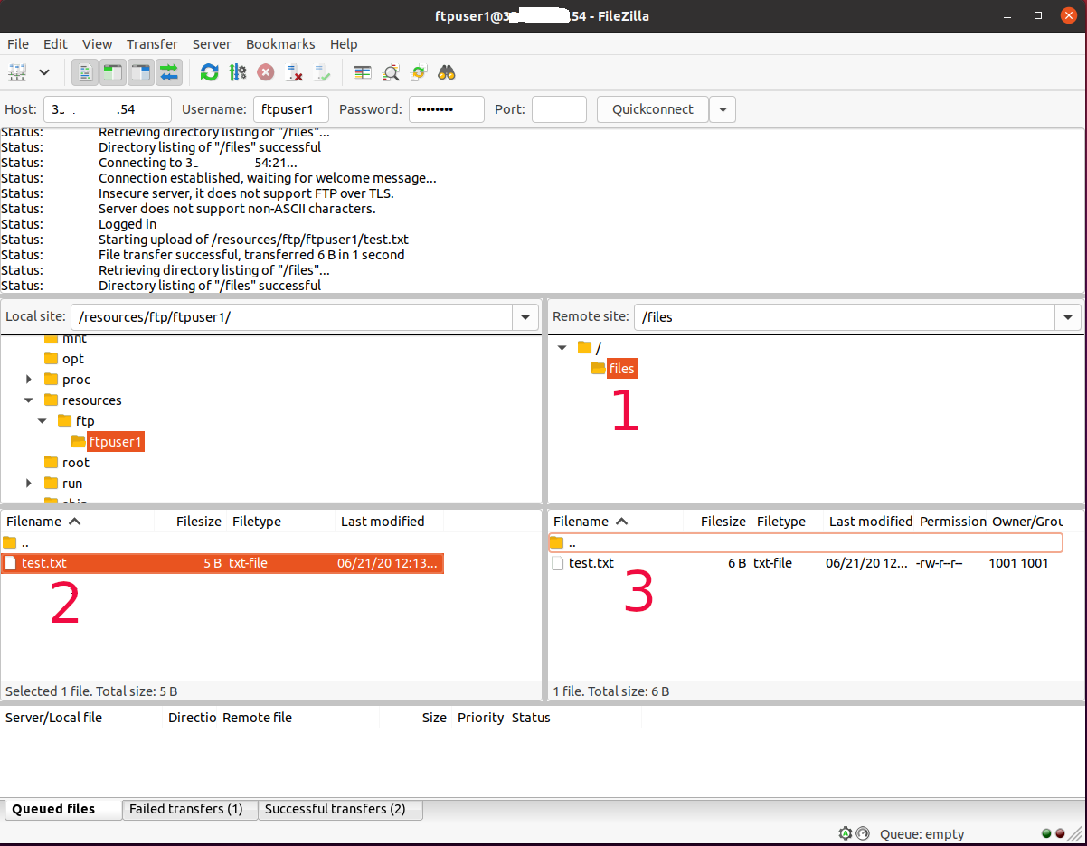Click the Priority column in transfer queue
Viewport: 1087px width, 846px height.
click(x=480, y=718)
